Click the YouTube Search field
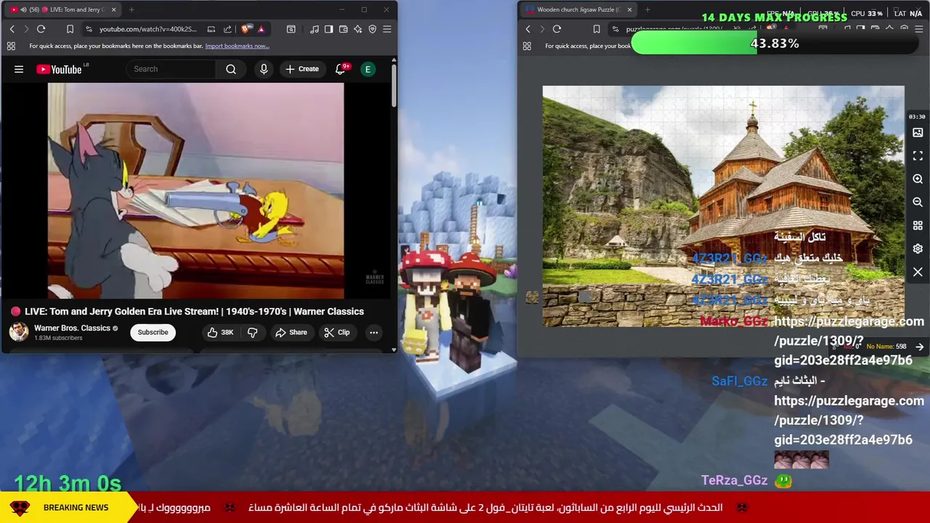The width and height of the screenshot is (930, 523). tap(171, 69)
